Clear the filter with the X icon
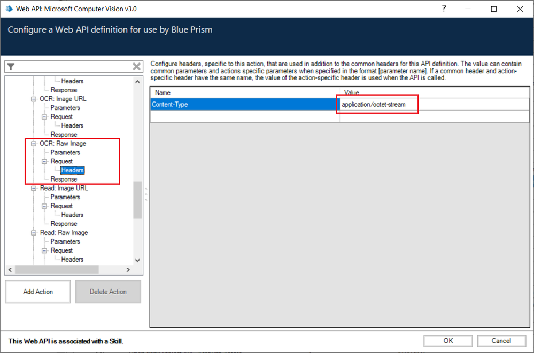The width and height of the screenshot is (534, 353). point(136,67)
